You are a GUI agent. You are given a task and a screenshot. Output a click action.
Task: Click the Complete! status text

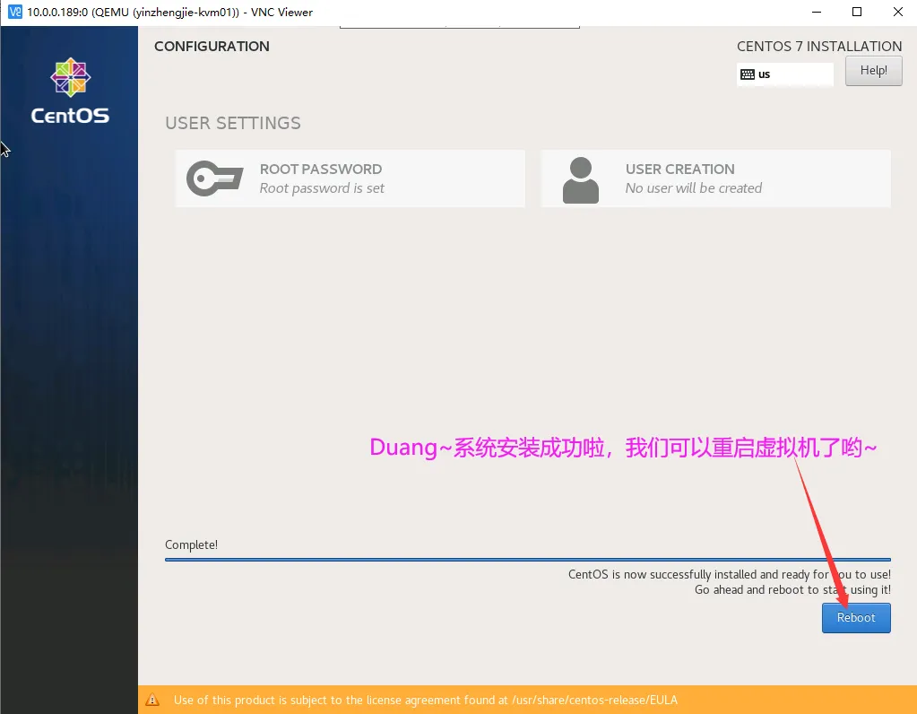click(191, 544)
